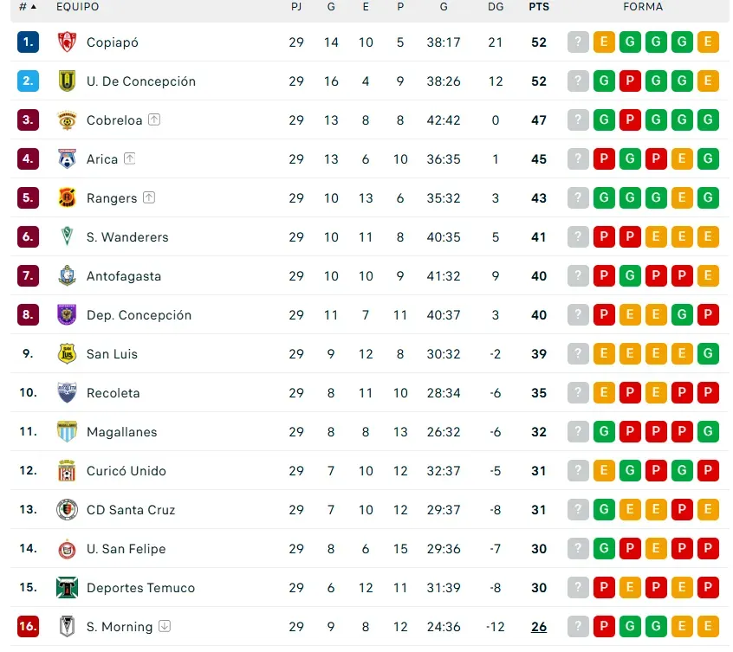Viewport: 733px width, 652px height.
Task: Click the red position 16 badge
Action: pyautogui.click(x=28, y=627)
